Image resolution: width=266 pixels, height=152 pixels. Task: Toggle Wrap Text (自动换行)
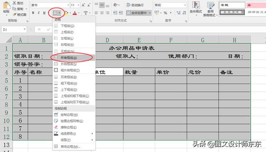[135, 5]
